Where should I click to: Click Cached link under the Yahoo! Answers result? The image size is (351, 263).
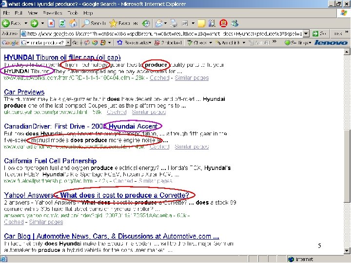(14, 222)
